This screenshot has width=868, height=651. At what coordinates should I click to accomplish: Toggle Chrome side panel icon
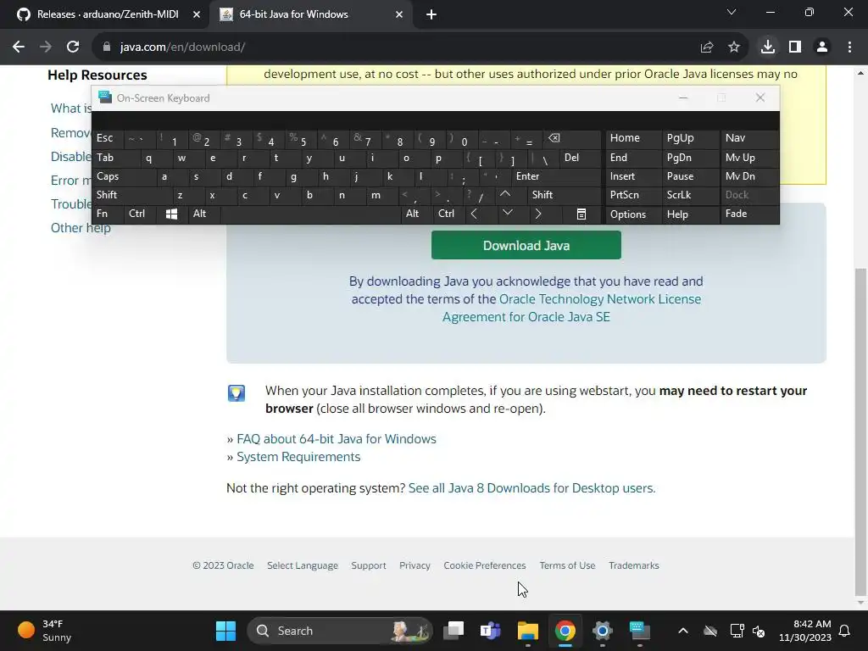(795, 47)
